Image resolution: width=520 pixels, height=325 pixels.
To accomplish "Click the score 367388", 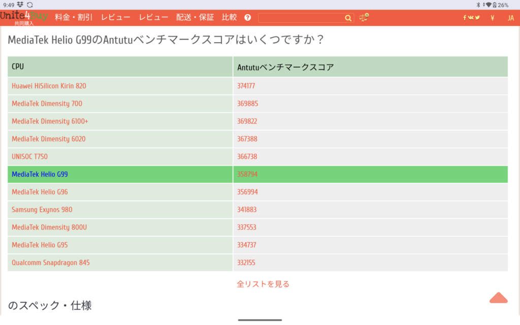I will click(x=247, y=139).
